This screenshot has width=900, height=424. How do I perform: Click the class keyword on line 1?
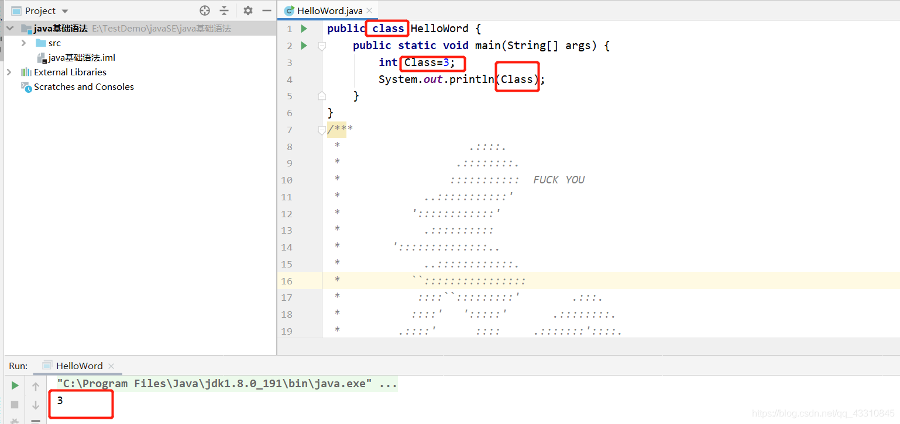pyautogui.click(x=388, y=29)
